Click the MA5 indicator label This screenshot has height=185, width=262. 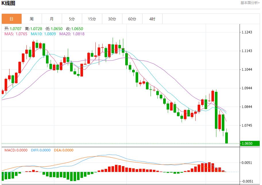click(16, 34)
